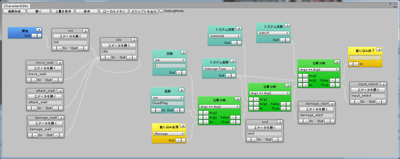Screen dimensions: 400x159
Task: Close the 割り込み終了 node
Action: (x=379, y=49)
